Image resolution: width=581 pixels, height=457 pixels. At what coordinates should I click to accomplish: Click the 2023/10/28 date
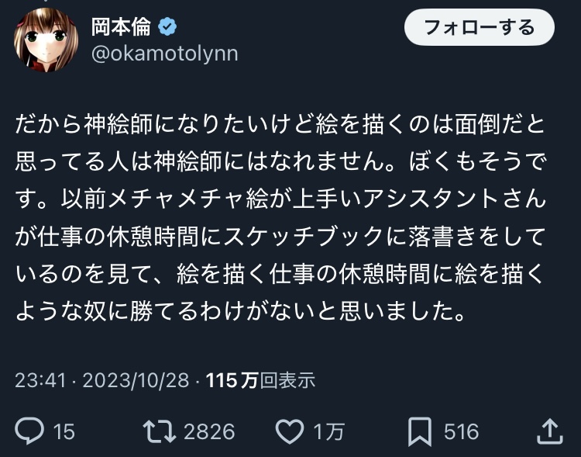point(134,381)
